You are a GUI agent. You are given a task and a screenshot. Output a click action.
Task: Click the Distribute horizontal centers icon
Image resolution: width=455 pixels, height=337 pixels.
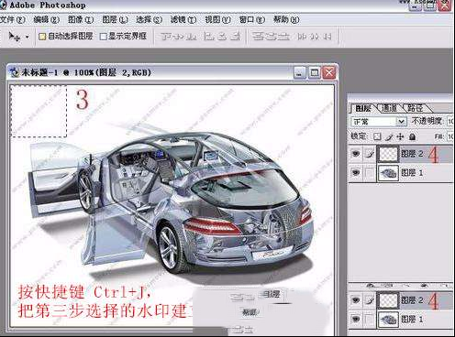(x=314, y=37)
